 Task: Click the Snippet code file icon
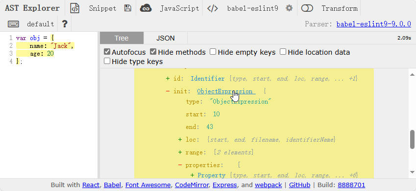point(74,8)
